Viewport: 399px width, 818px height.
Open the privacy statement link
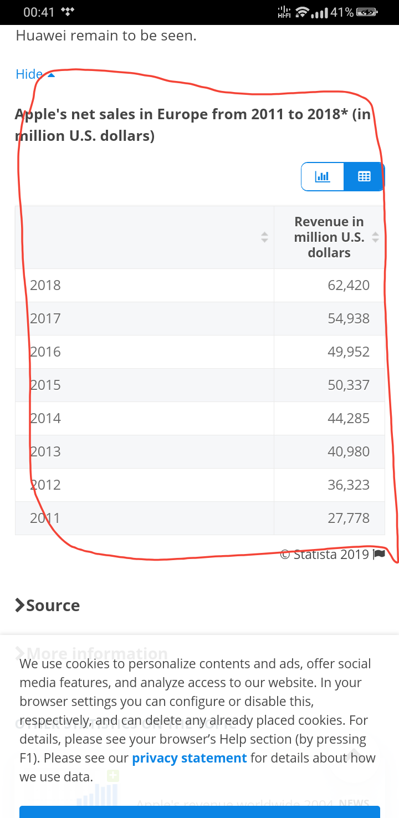coord(190,758)
